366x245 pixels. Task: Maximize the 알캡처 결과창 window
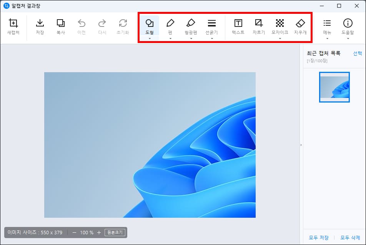point(339,6)
